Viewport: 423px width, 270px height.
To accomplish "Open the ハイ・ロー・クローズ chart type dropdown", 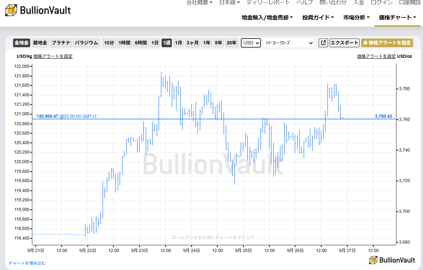I will pos(289,43).
